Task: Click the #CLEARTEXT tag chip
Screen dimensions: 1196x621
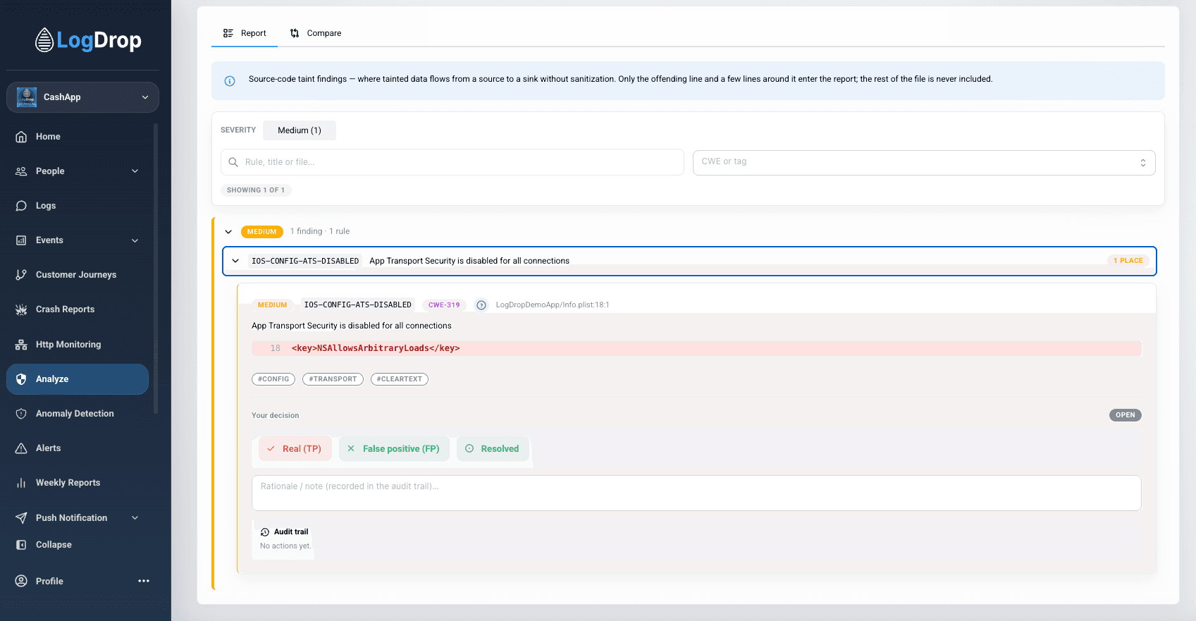Action: (x=400, y=379)
